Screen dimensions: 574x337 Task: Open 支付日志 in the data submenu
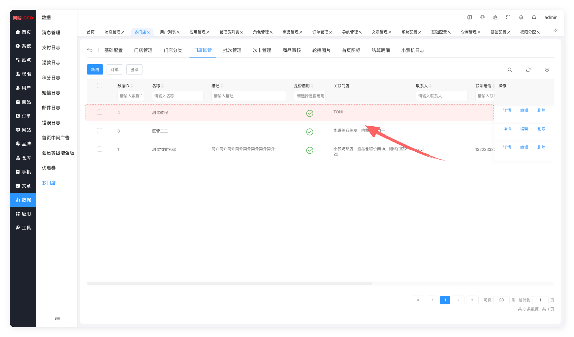[51, 47]
